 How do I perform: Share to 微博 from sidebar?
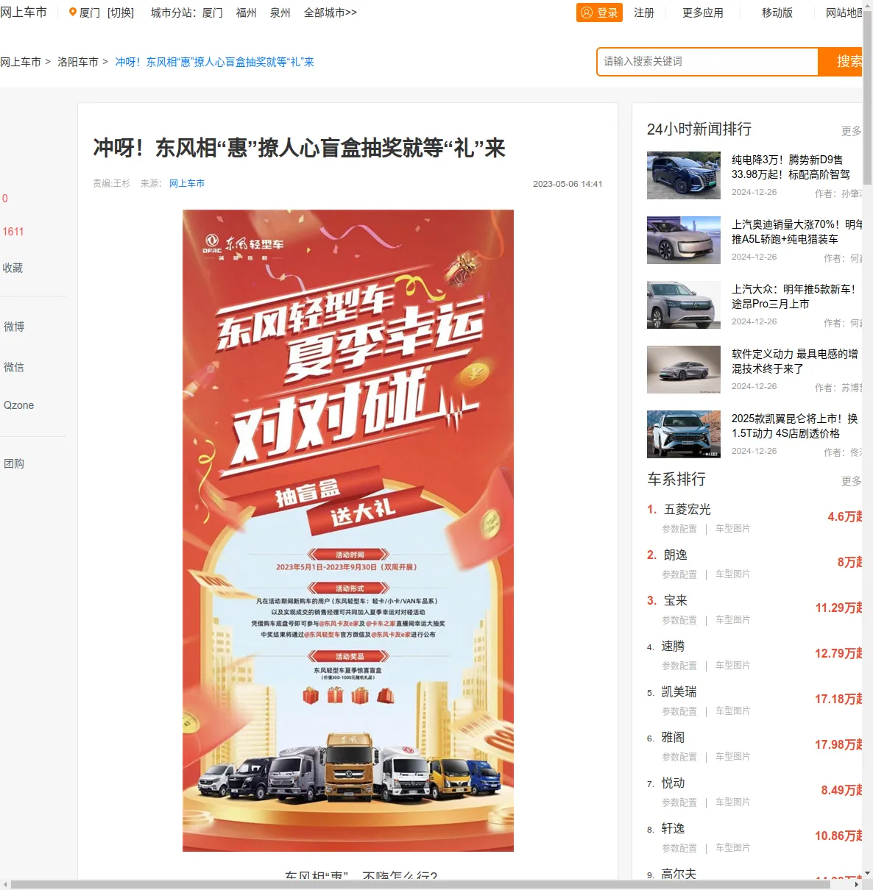(14, 327)
